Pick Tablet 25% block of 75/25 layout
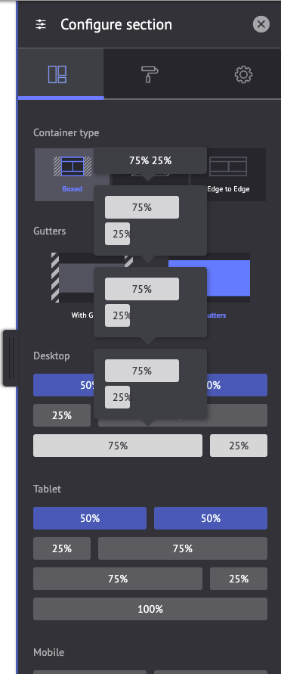 pyautogui.click(x=239, y=579)
